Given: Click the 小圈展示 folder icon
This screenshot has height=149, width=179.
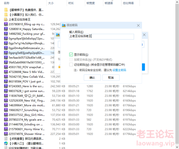Looking at the screenshot, I should point(6,15).
